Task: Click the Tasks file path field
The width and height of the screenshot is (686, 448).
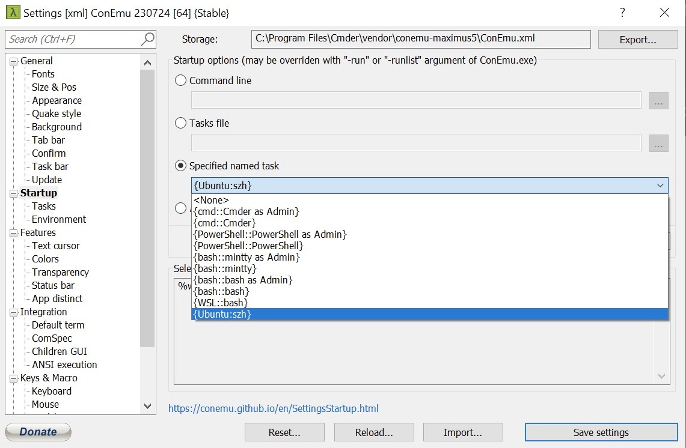Action: click(416, 143)
